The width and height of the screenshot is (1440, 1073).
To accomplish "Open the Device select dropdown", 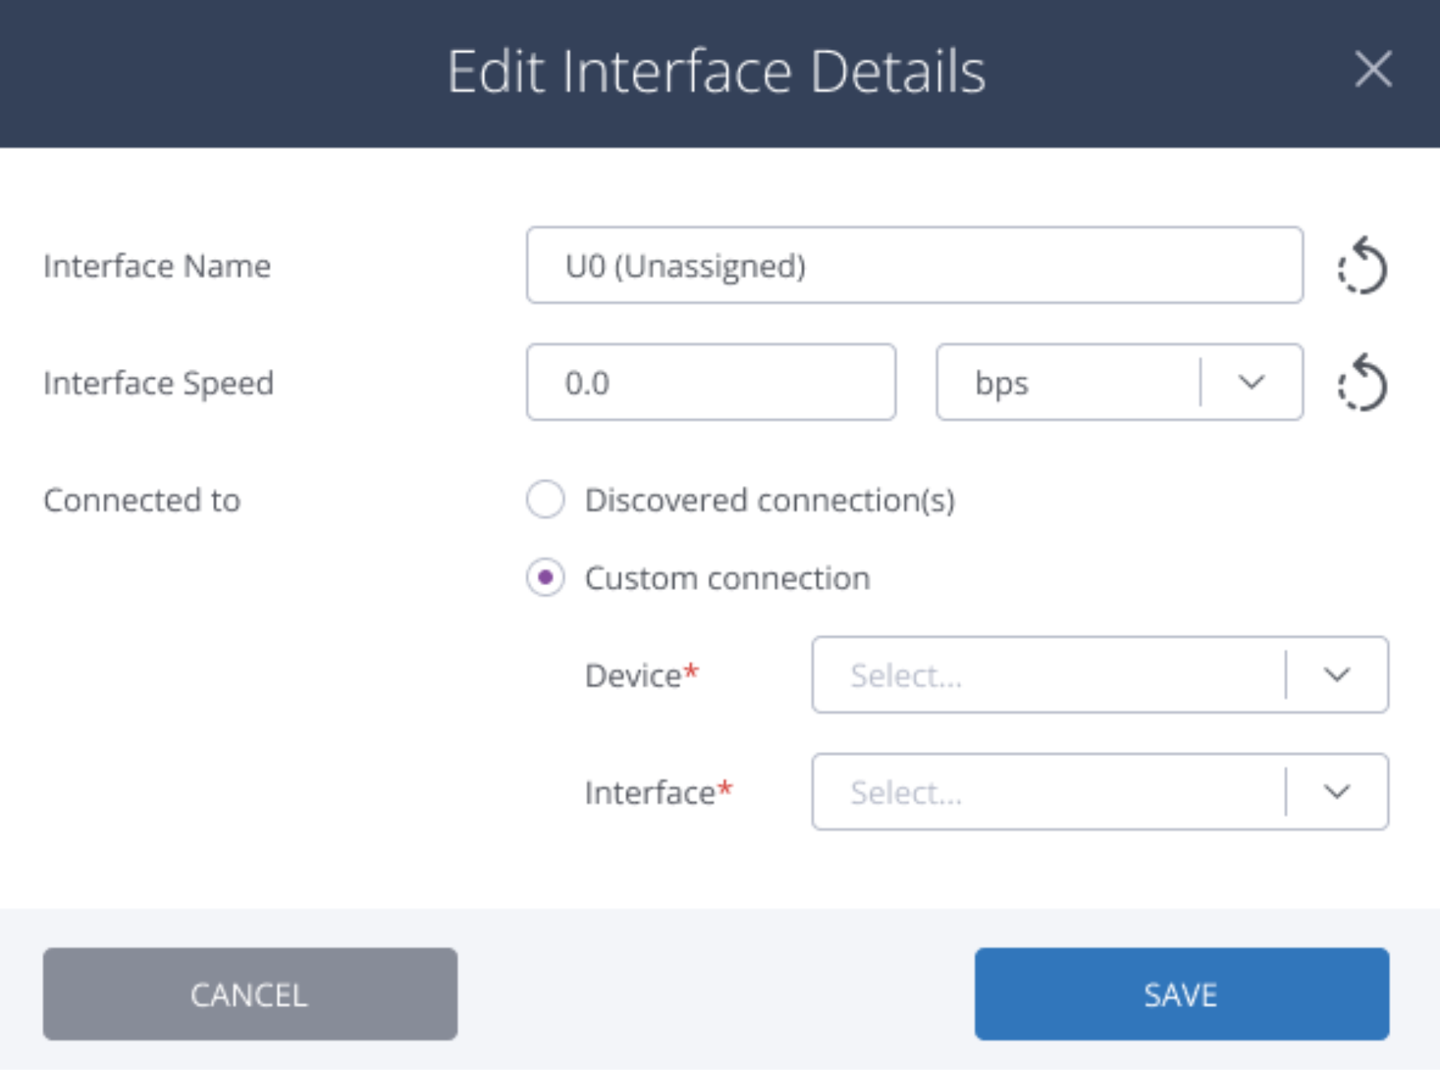I will click(x=1100, y=675).
